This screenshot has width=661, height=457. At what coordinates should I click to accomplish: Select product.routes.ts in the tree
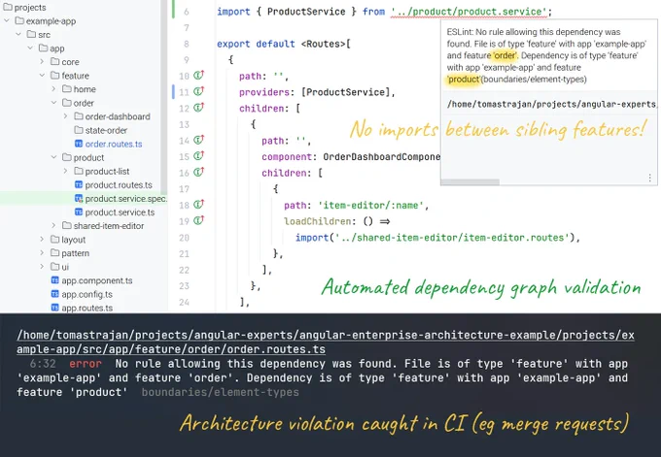119,184
